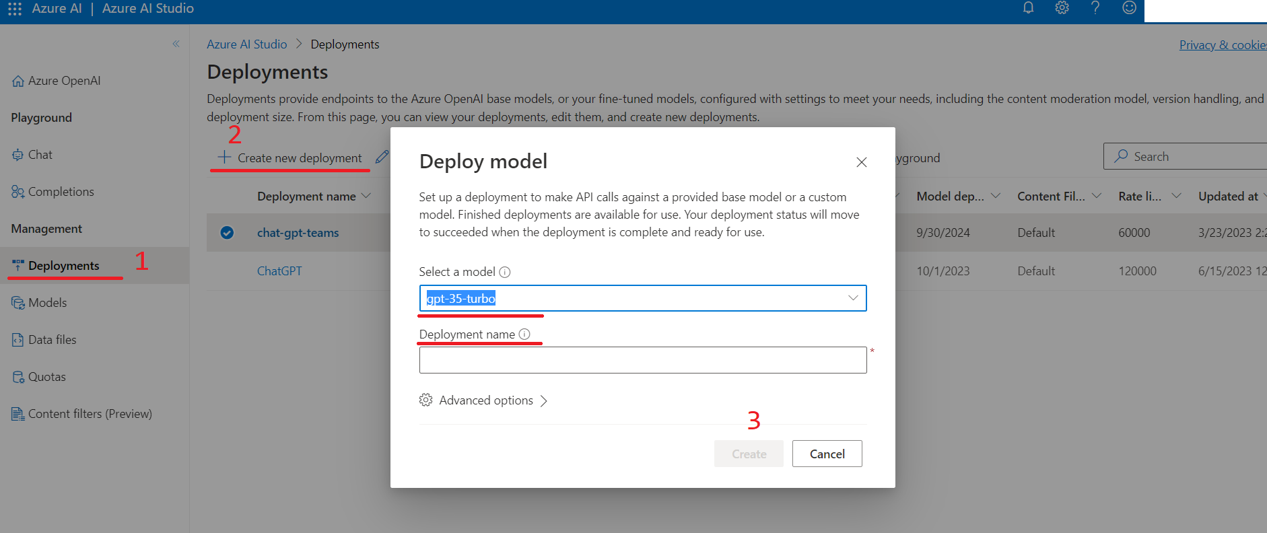
Task: Click Azure AI in top header
Action: tap(57, 9)
